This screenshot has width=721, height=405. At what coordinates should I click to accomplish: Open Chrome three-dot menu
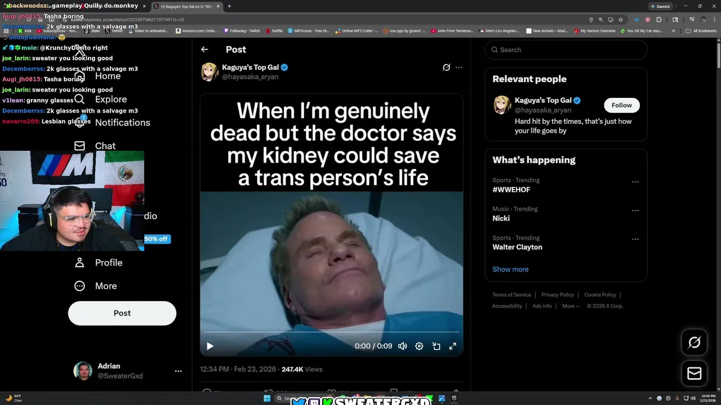click(x=714, y=20)
